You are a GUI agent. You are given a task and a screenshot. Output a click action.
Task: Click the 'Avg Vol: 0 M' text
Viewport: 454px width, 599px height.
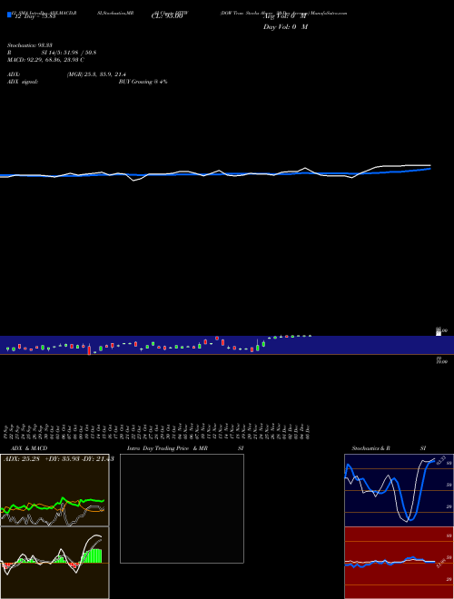coord(285,16)
